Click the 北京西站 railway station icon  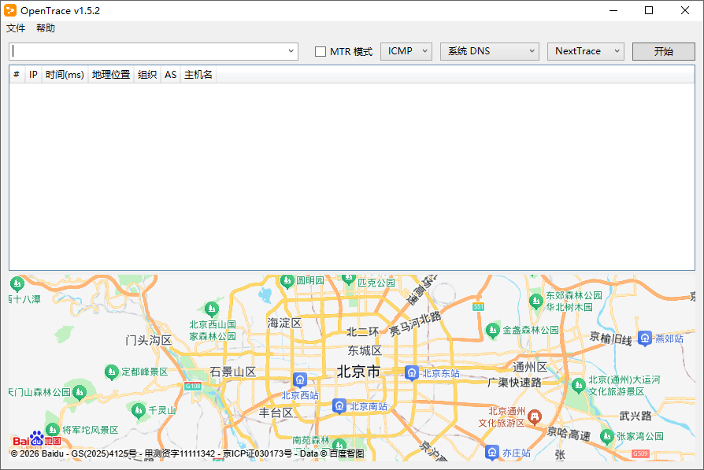pos(300,380)
